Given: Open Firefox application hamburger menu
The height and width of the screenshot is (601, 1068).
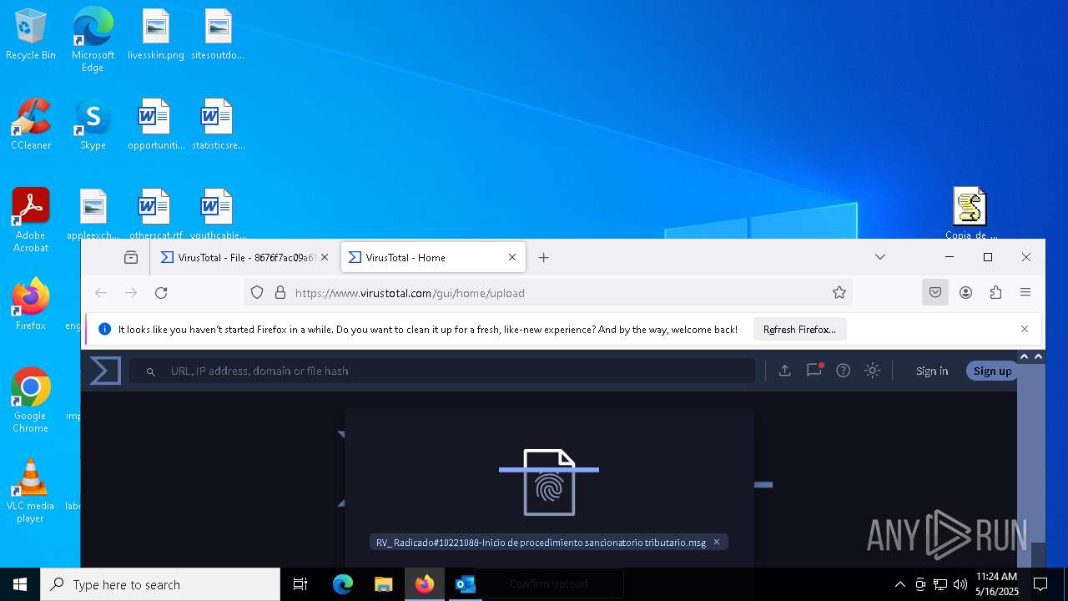Looking at the screenshot, I should 1025,292.
